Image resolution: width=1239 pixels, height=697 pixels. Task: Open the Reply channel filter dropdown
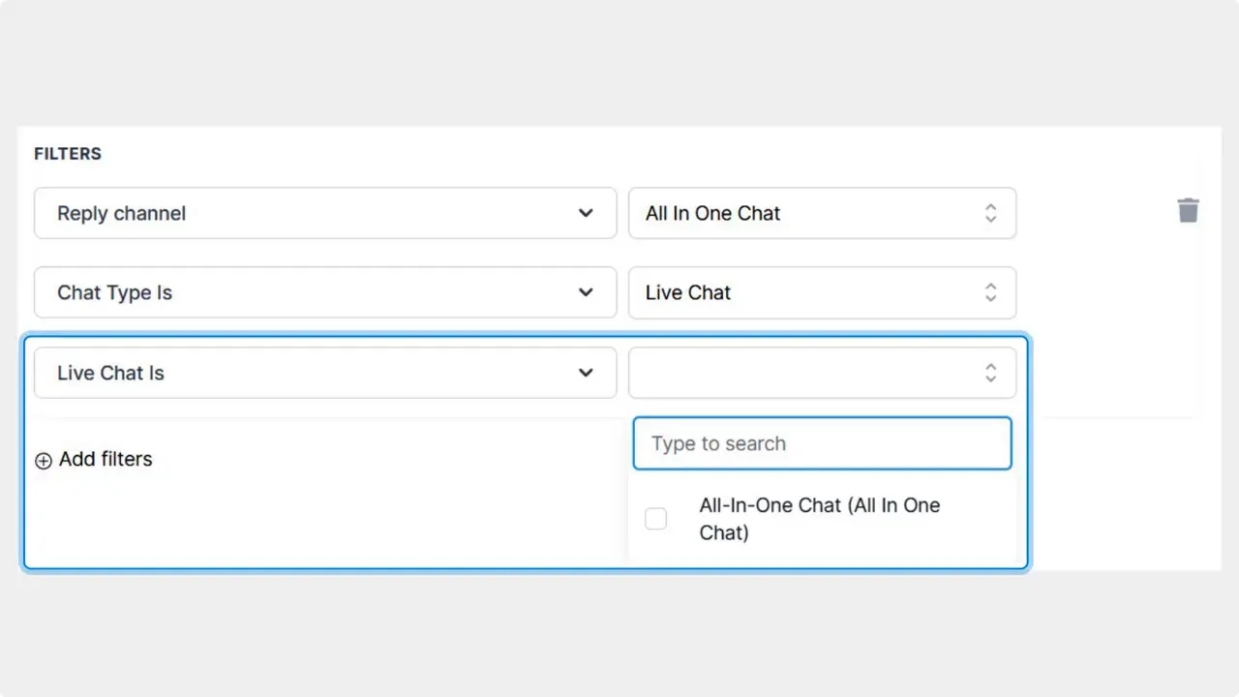point(325,213)
